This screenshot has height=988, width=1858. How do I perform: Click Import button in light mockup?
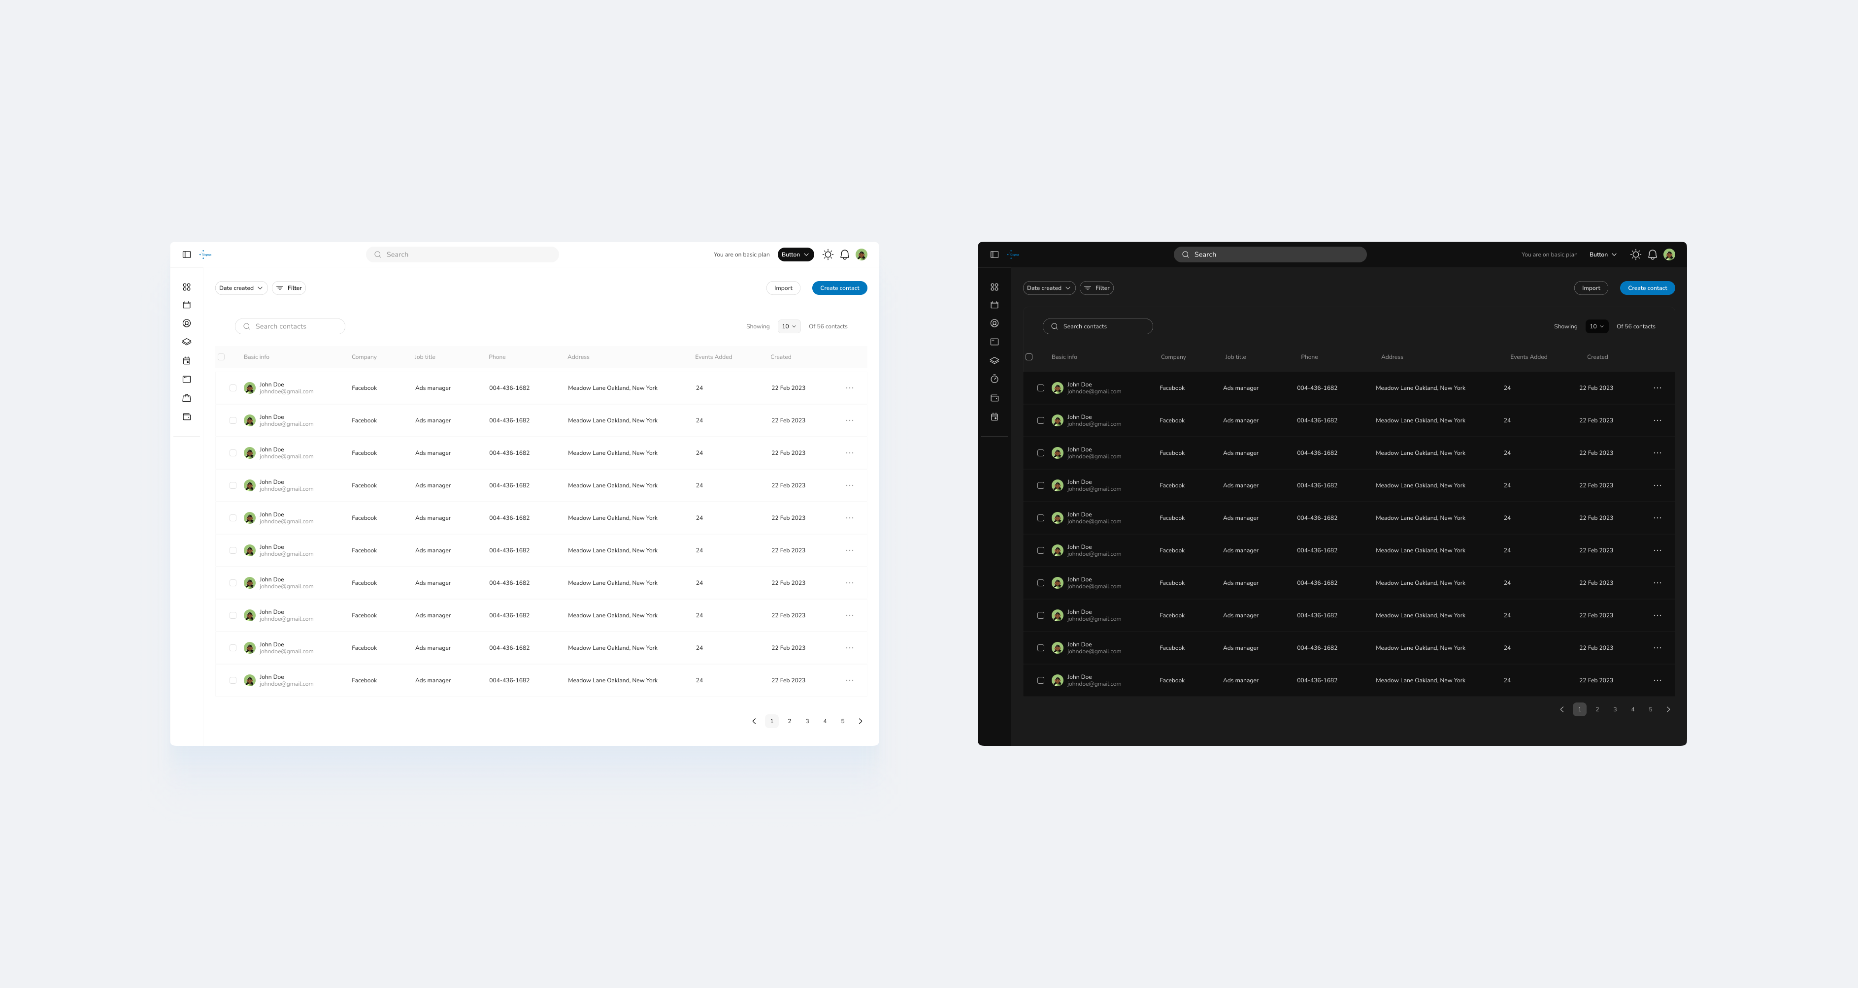point(783,287)
